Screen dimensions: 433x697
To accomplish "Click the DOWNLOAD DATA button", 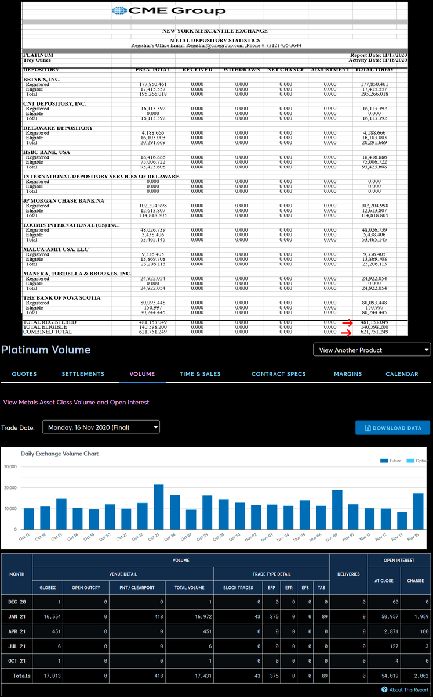I will [x=392, y=428].
